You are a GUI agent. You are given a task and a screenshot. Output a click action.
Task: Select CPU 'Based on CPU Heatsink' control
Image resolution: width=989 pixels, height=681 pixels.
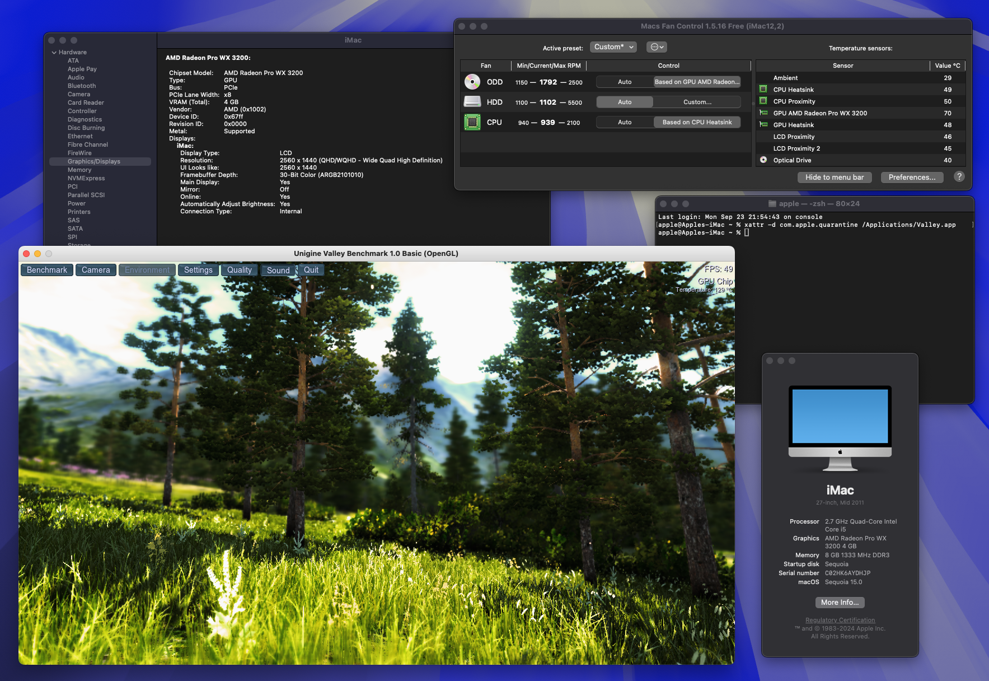697,122
